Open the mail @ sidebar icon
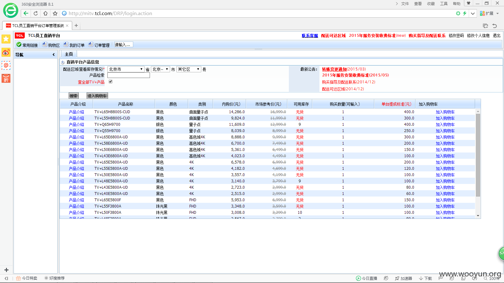The height and width of the screenshot is (283, 504). coord(6,65)
